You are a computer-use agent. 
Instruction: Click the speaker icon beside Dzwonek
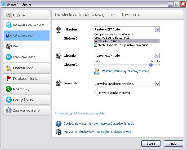[x=59, y=83]
